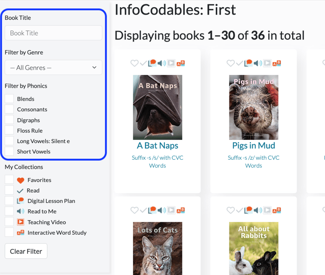Screen dimensions: 325x275
Task: Open A Bat Naps teaching video icon
Action: [x=171, y=63]
